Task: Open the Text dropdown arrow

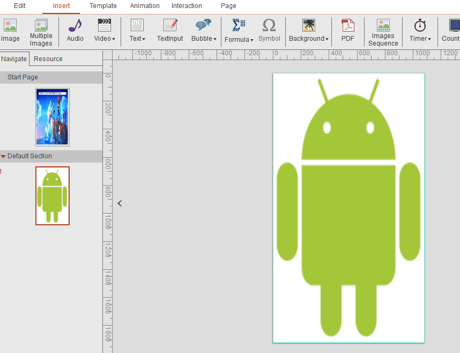Action: [144, 39]
